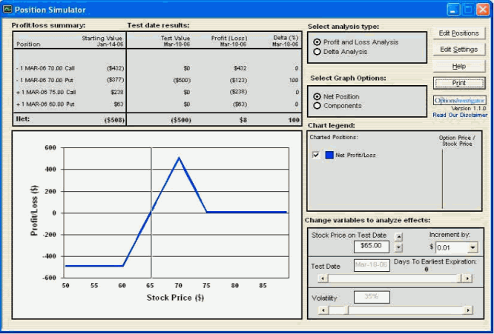The height and width of the screenshot is (334, 494).
Task: Open the Read Our Disclaimer link
Action: tap(460, 115)
